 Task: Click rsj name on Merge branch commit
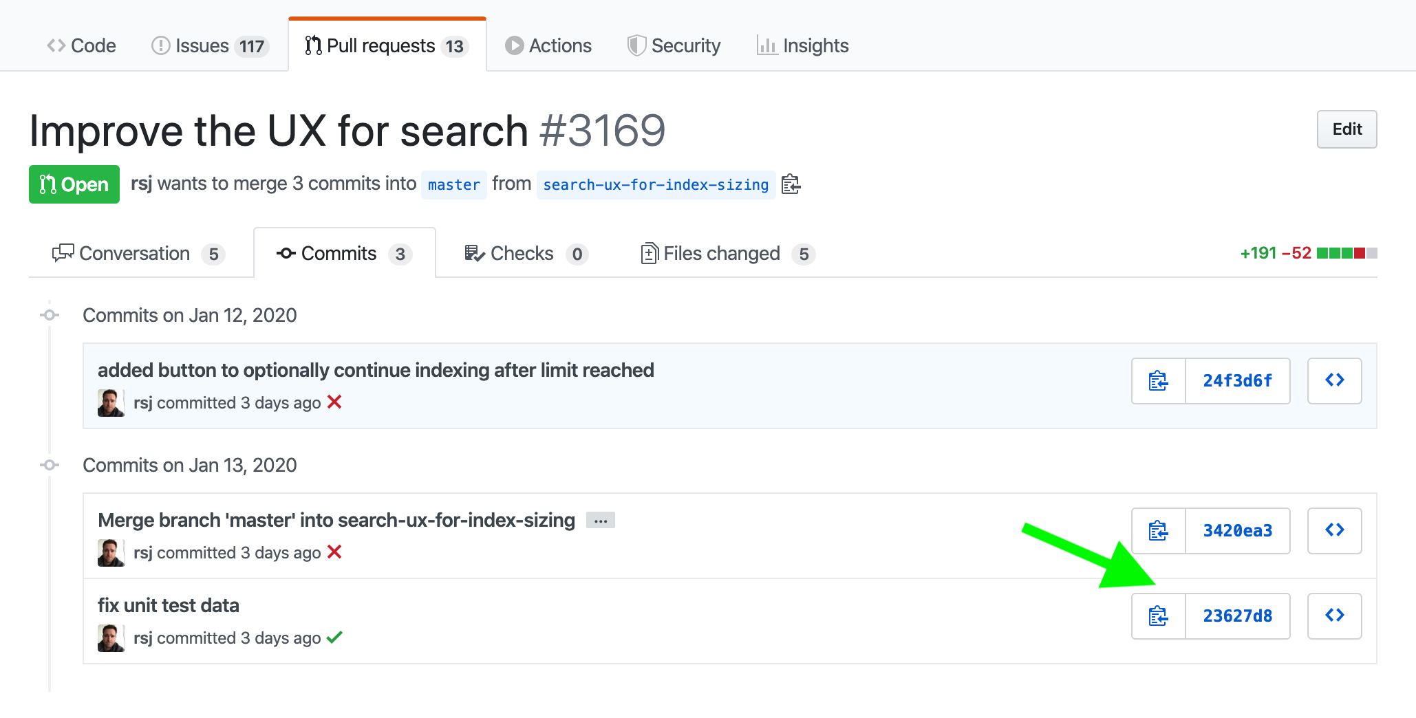point(143,552)
